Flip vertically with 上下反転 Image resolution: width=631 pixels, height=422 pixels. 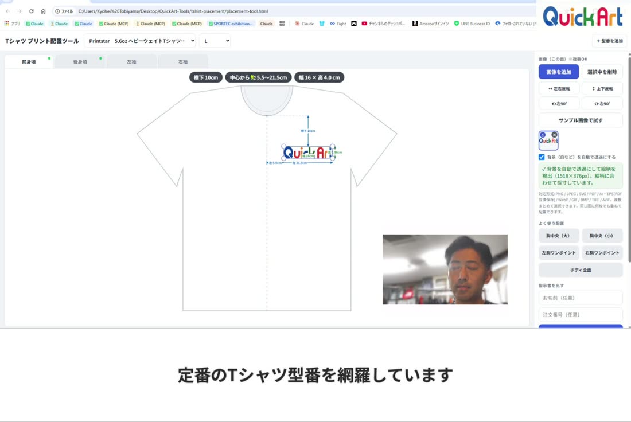point(602,88)
